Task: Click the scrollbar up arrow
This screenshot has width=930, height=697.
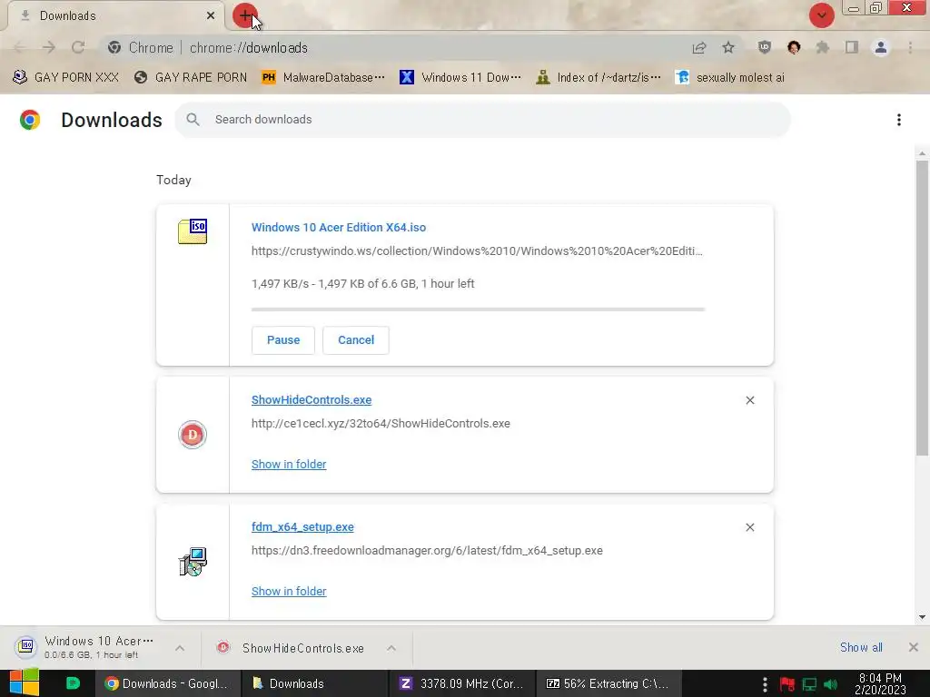Action: [x=922, y=153]
